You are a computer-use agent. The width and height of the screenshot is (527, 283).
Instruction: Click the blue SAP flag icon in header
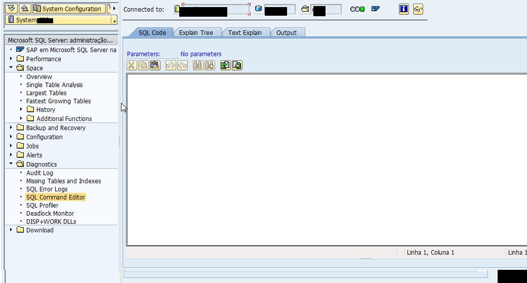(x=376, y=9)
